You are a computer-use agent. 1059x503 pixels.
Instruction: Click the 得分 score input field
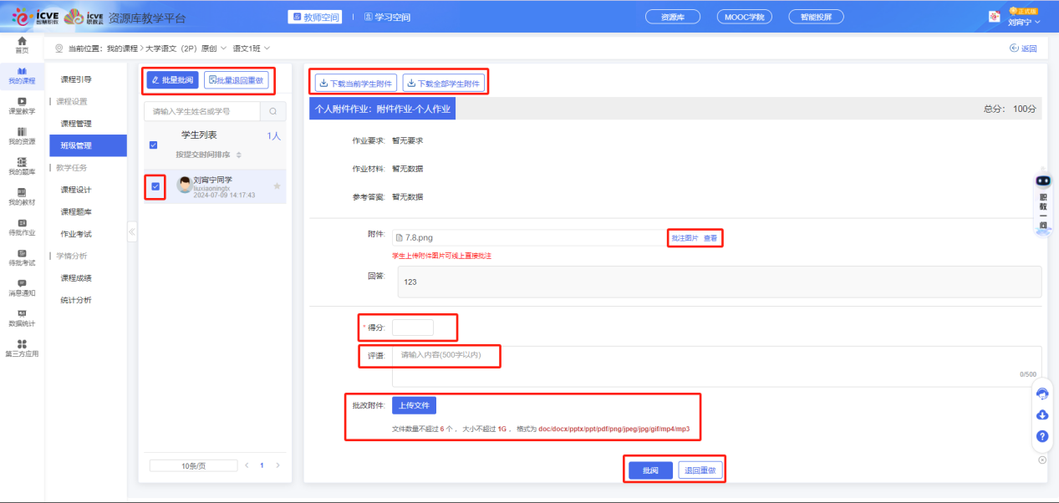[413, 328]
